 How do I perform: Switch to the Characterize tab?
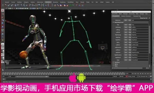116,16
